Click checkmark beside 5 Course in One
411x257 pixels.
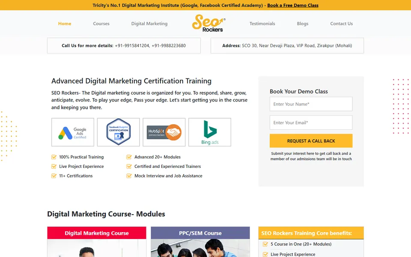[265, 244]
